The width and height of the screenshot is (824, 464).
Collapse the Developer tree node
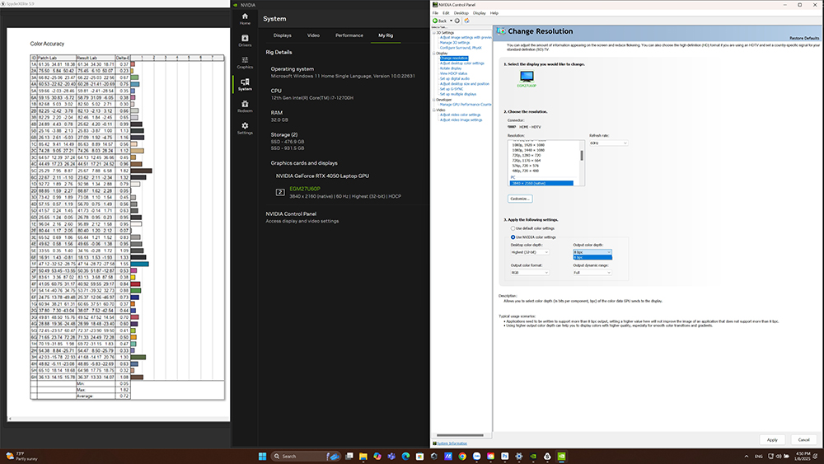tap(434, 100)
